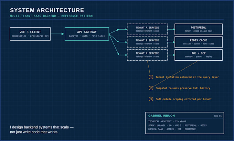The height and width of the screenshot is (141, 234).
Task: Select the "SYSTEM ARCHITECTURE" heading
Action: pyautogui.click(x=47, y=10)
